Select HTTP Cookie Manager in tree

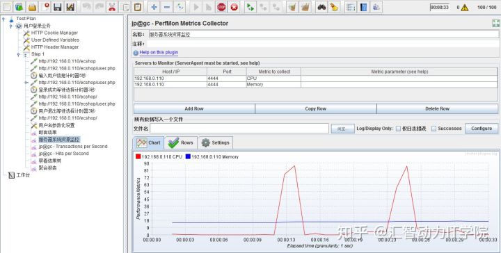54,33
